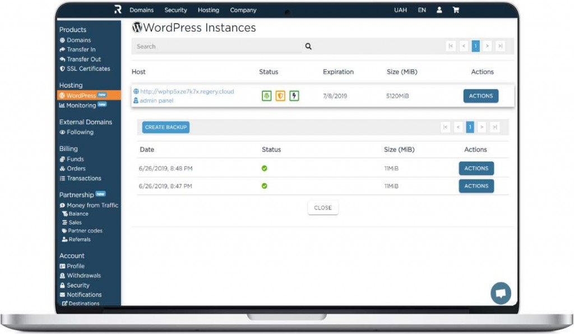
Task: Go to next page of instances list
Action: point(487,46)
